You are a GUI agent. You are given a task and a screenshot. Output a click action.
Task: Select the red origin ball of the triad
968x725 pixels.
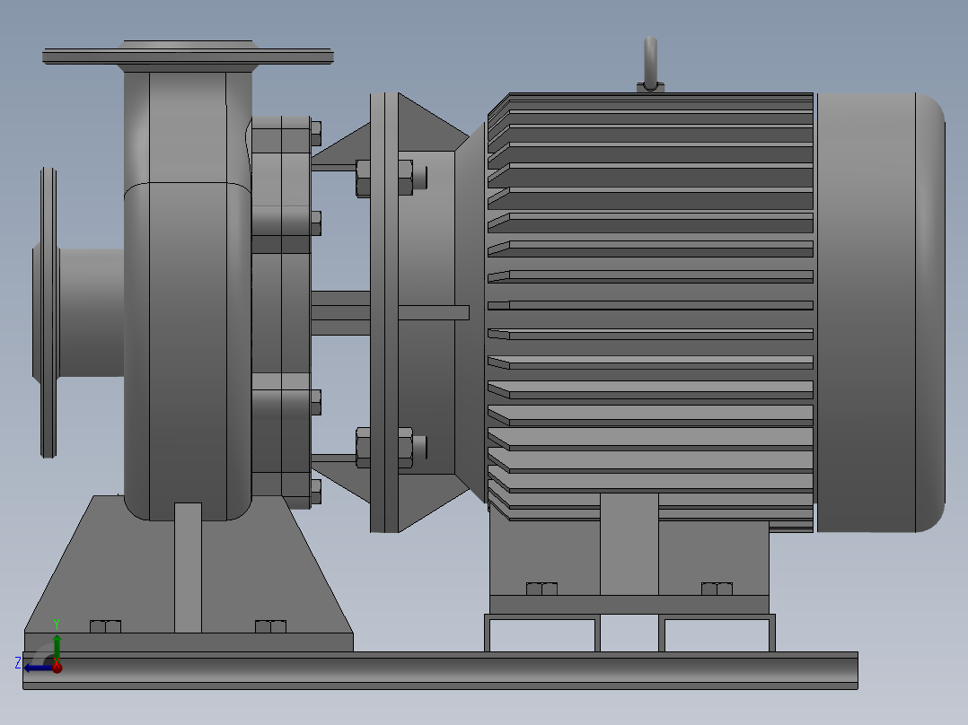pos(57,667)
